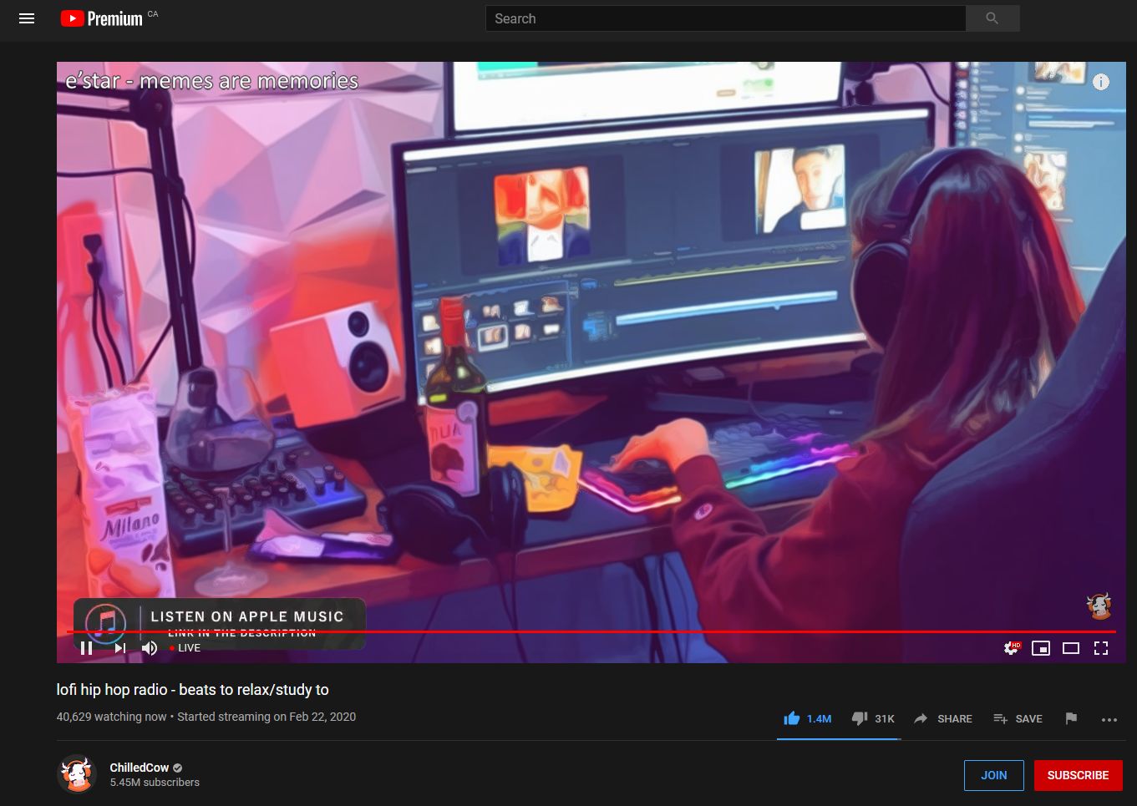The height and width of the screenshot is (806, 1137).
Task: Open the video info card icon
Action: [x=1101, y=82]
